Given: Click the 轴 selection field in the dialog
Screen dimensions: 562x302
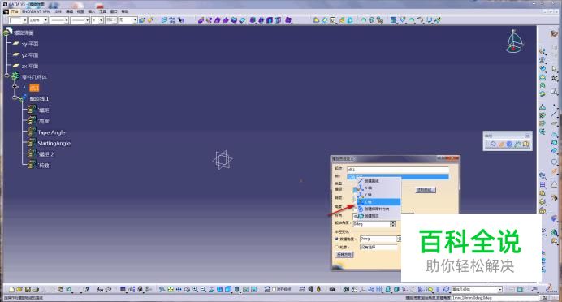Looking at the screenshot, I should (397, 177).
